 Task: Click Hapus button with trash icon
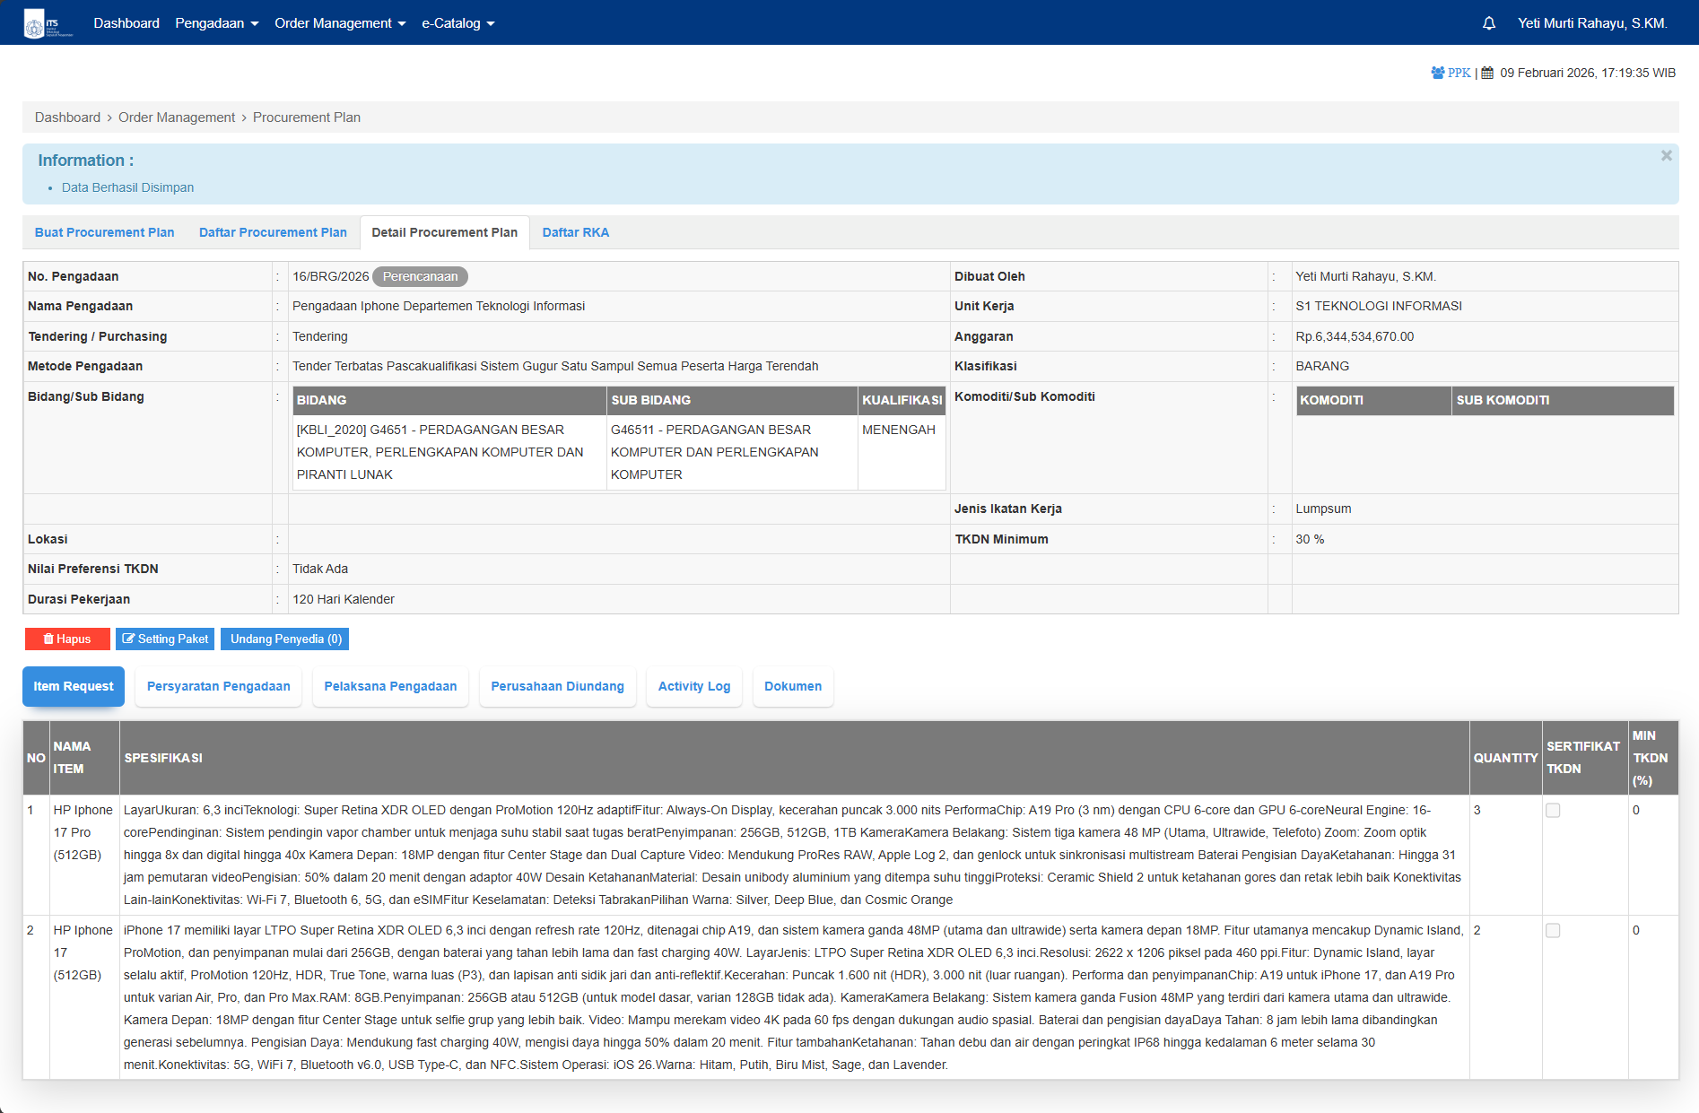click(67, 639)
